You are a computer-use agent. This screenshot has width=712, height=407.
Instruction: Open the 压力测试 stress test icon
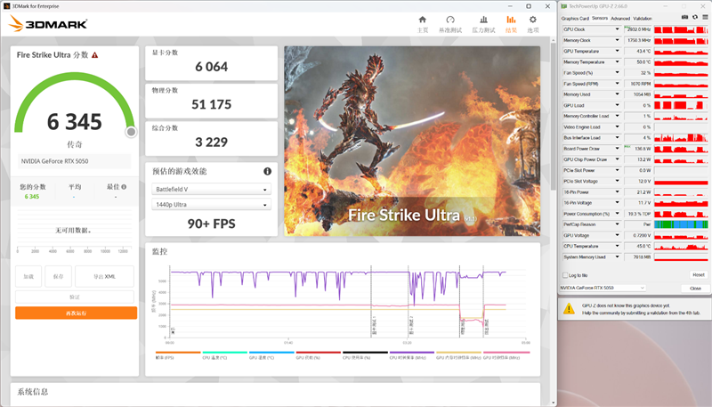coord(483,23)
